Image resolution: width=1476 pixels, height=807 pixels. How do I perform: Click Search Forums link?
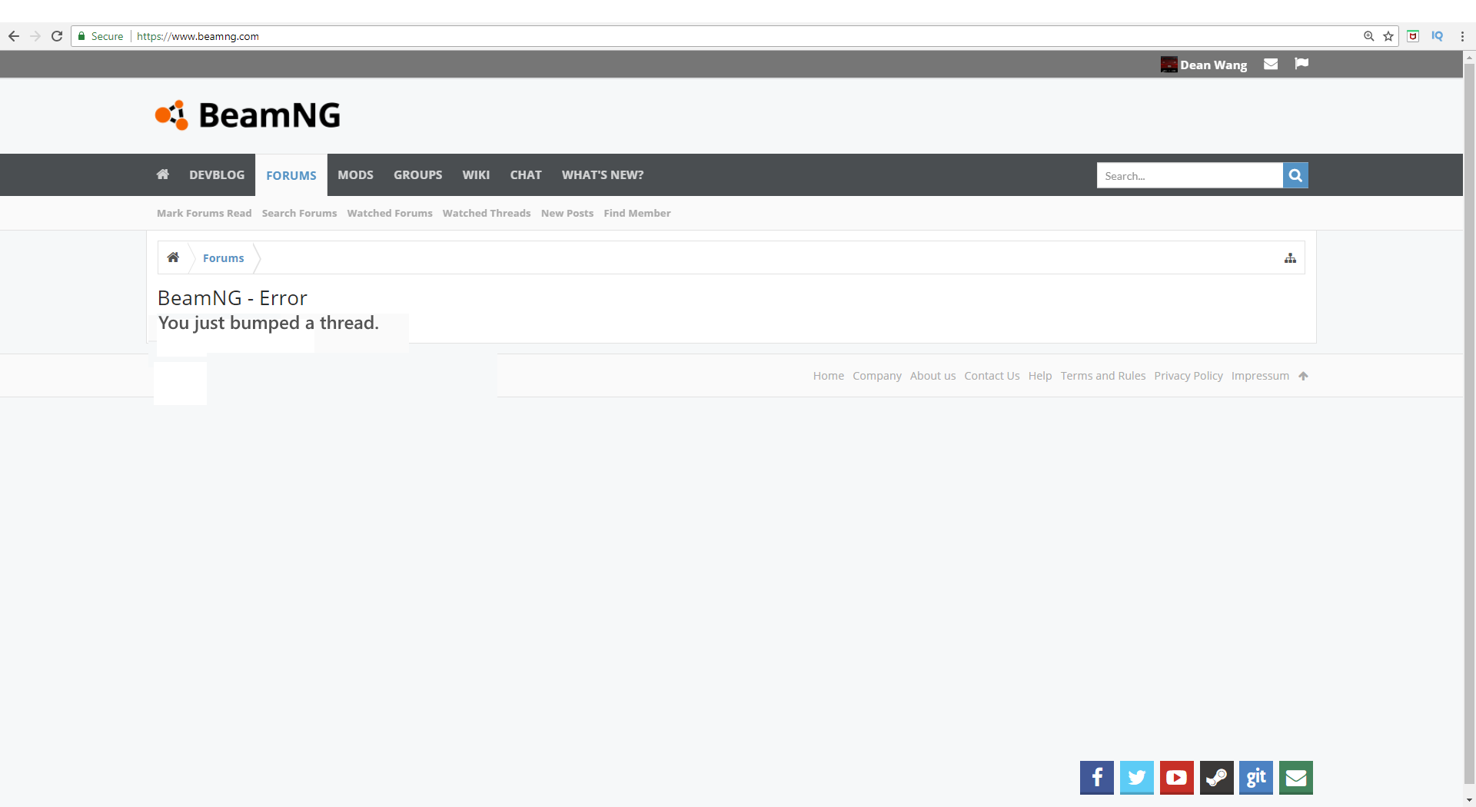click(x=299, y=214)
